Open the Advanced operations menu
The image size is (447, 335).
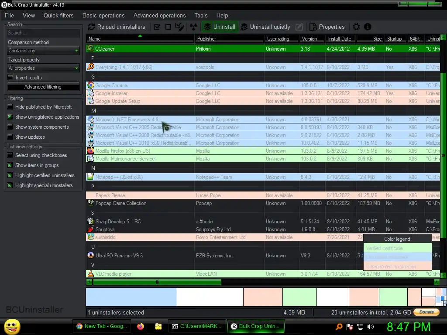[x=160, y=15]
